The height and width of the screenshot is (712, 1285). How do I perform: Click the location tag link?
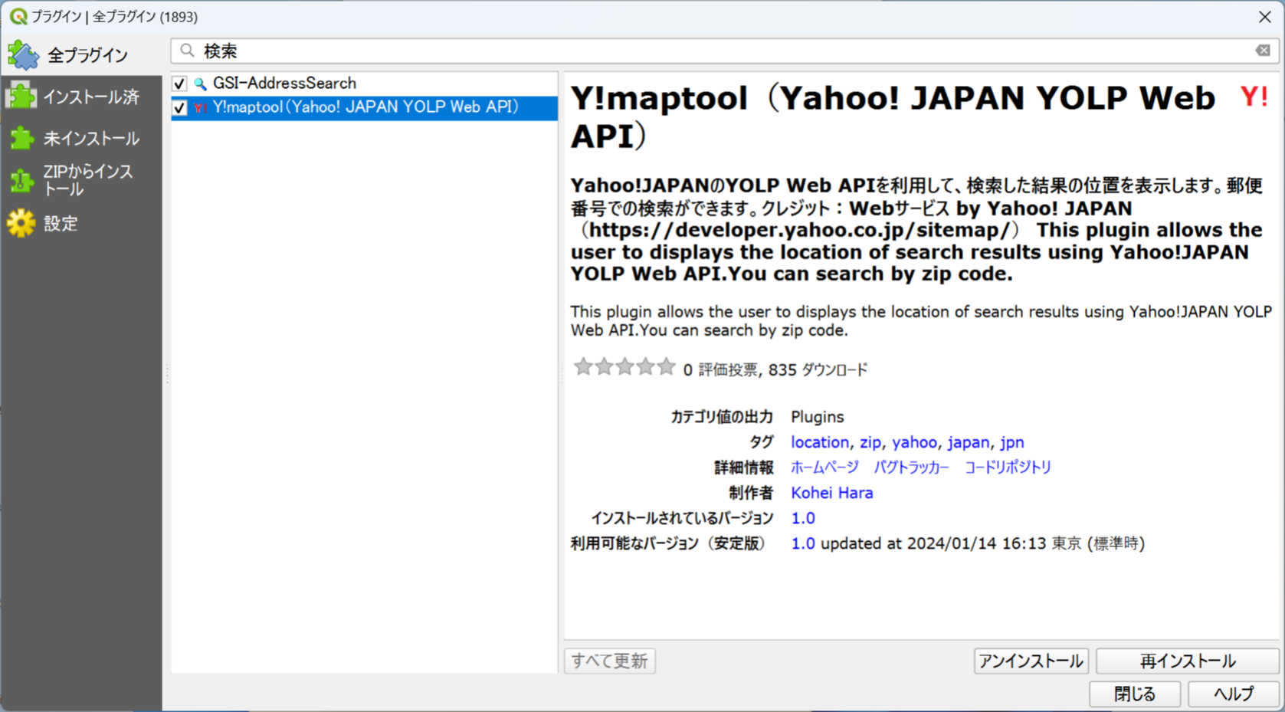click(819, 442)
